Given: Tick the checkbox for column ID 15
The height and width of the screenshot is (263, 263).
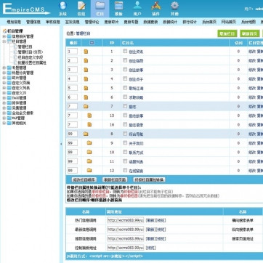Looking at the screenshot, I should point(125,116).
